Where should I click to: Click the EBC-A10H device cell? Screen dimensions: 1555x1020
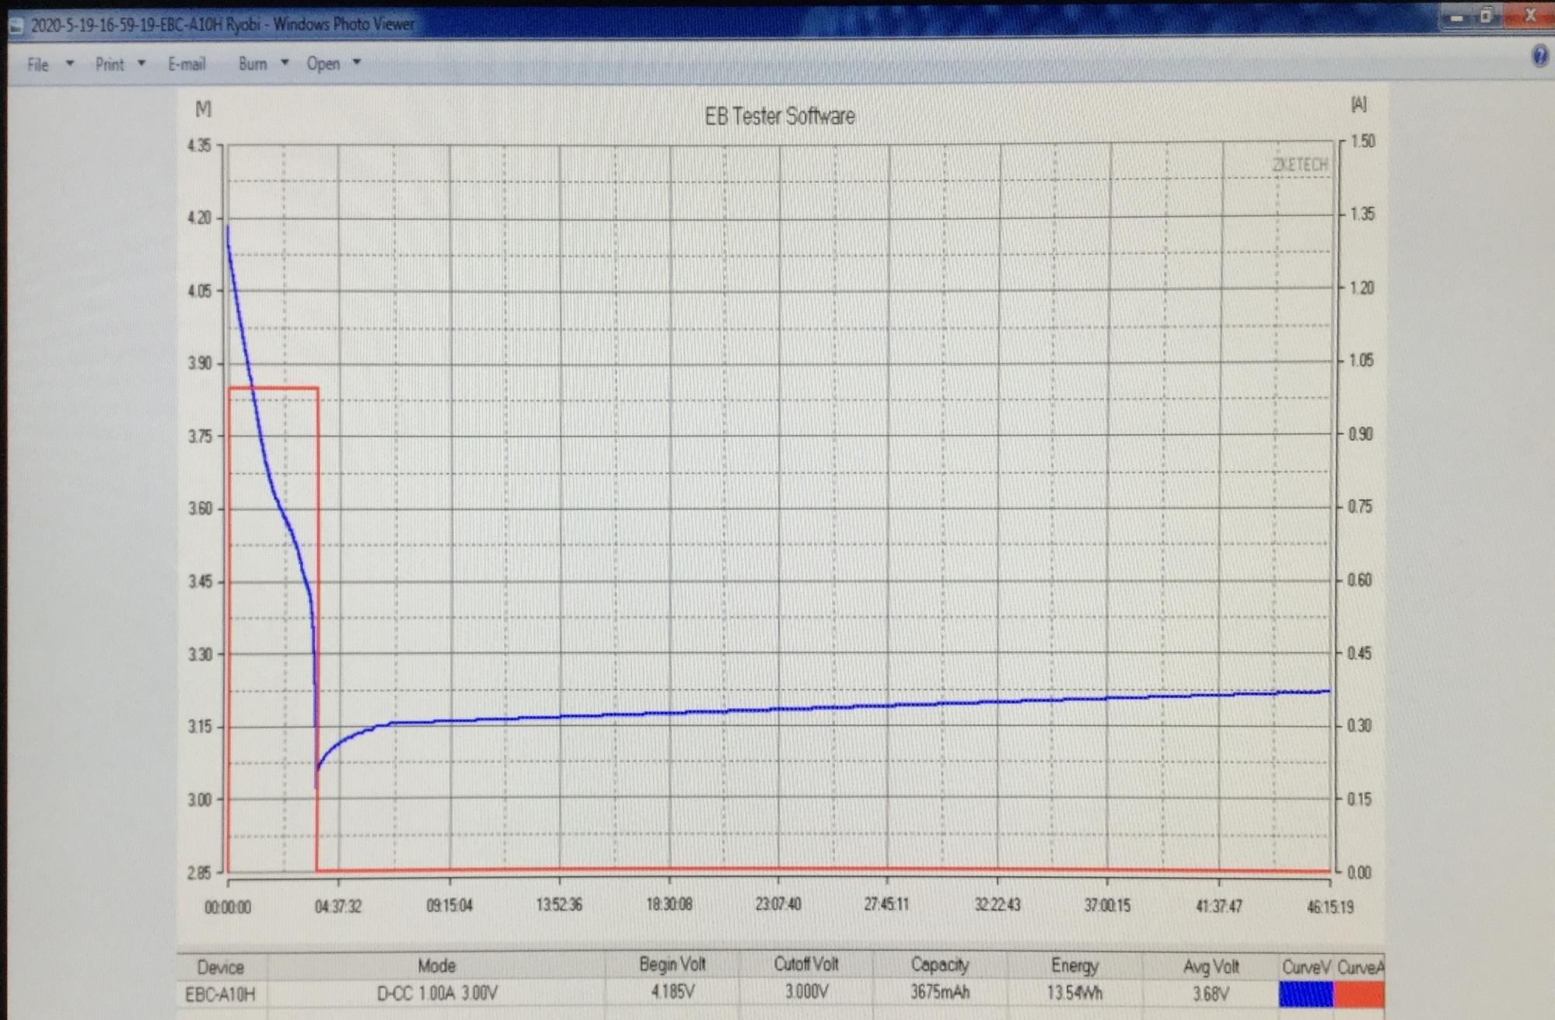(220, 994)
